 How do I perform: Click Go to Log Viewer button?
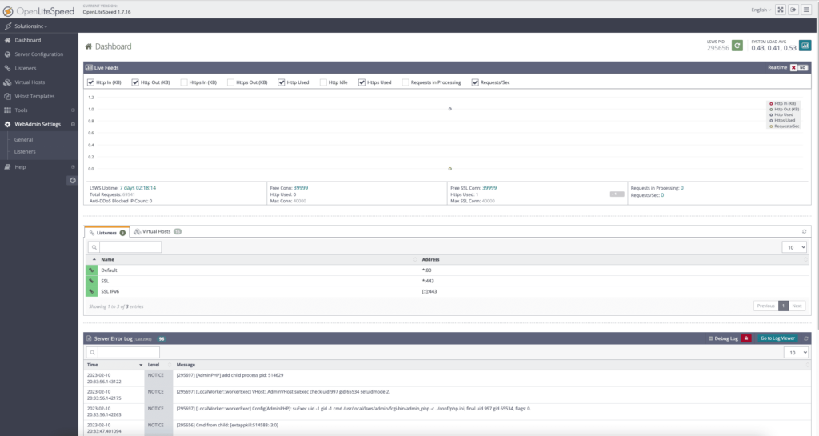tap(777, 338)
